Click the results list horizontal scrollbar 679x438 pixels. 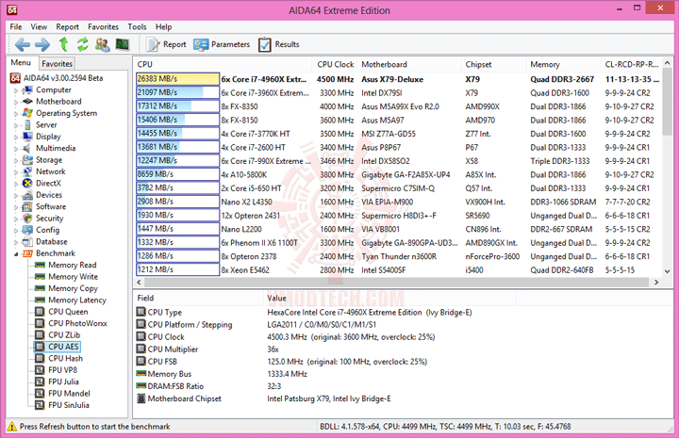pyautogui.click(x=396, y=282)
